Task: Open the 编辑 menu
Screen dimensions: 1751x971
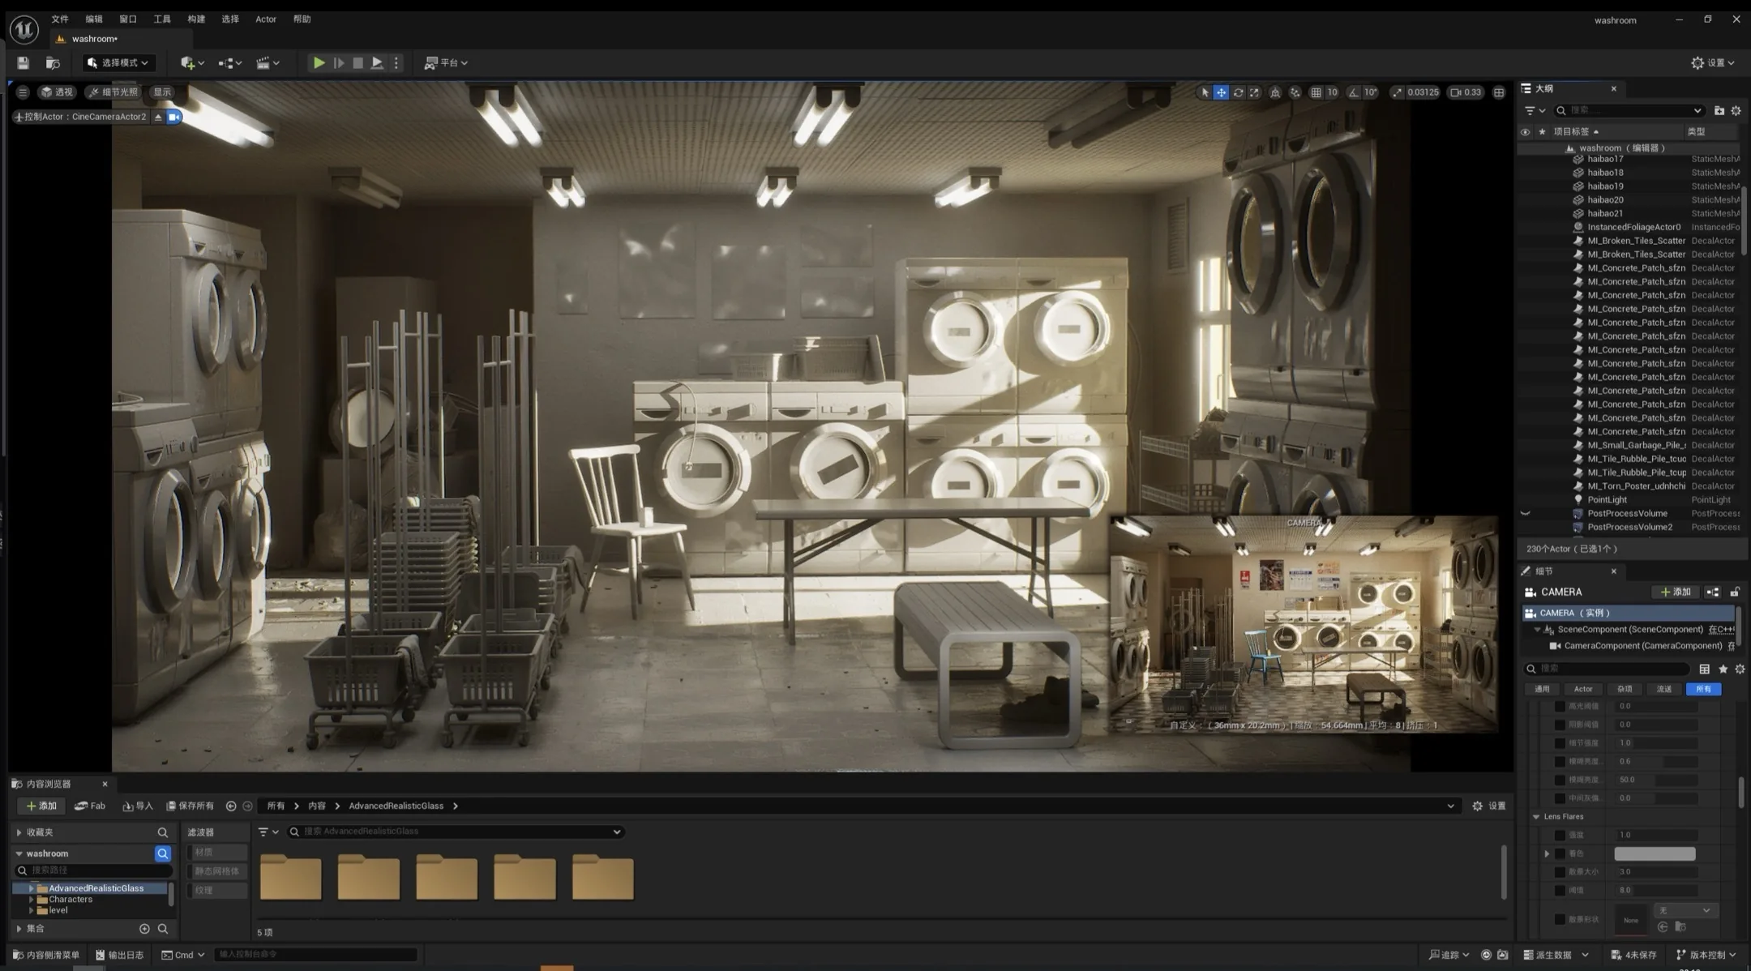Action: click(94, 19)
